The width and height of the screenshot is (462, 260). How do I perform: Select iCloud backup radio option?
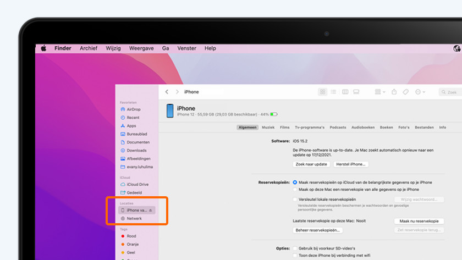pyautogui.click(x=295, y=182)
